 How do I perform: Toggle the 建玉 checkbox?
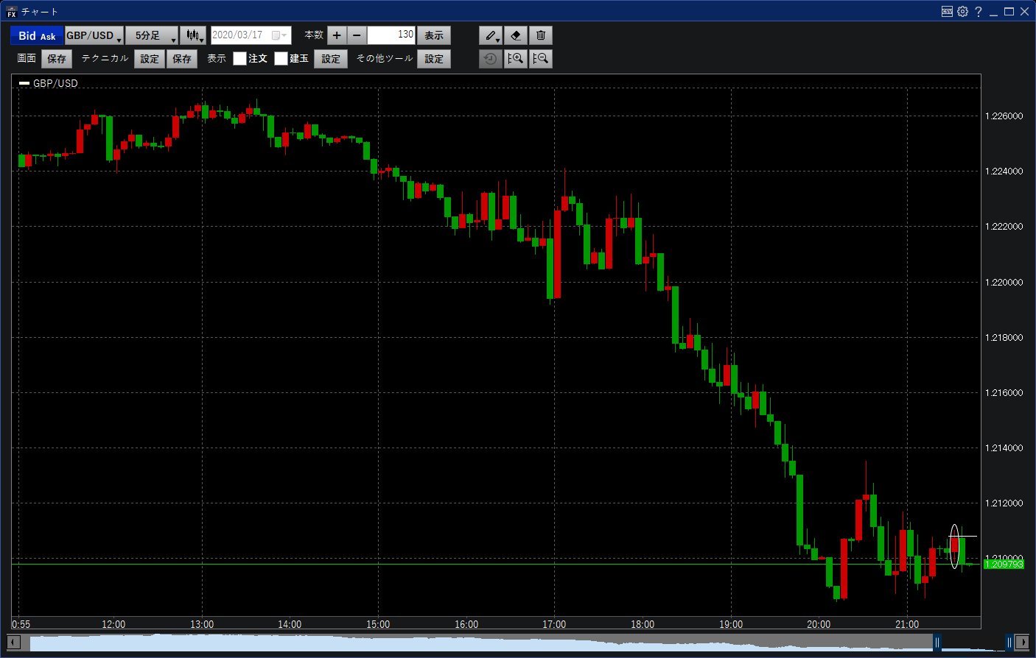tap(281, 59)
